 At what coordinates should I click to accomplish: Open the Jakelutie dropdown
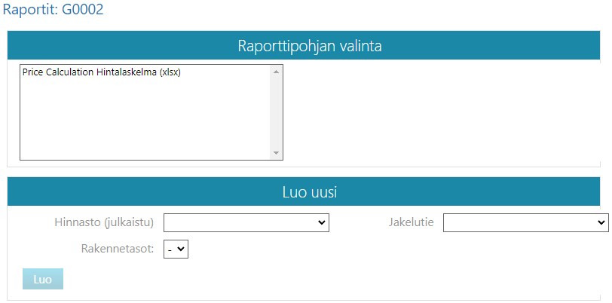click(x=525, y=222)
